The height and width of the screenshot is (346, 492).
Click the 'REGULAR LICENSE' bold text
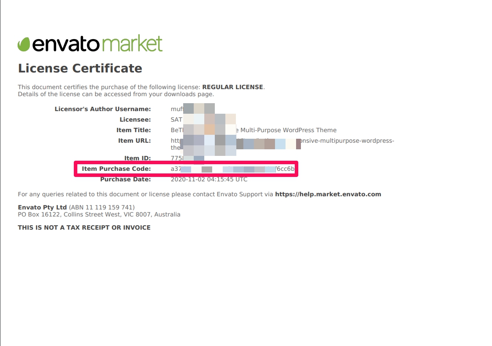click(x=232, y=87)
